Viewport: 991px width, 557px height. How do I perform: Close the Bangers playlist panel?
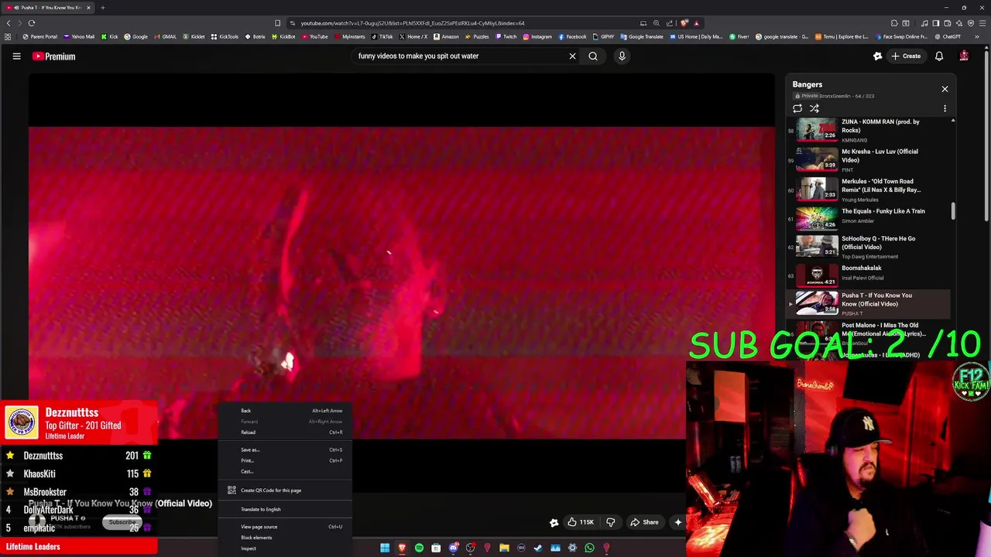point(945,89)
